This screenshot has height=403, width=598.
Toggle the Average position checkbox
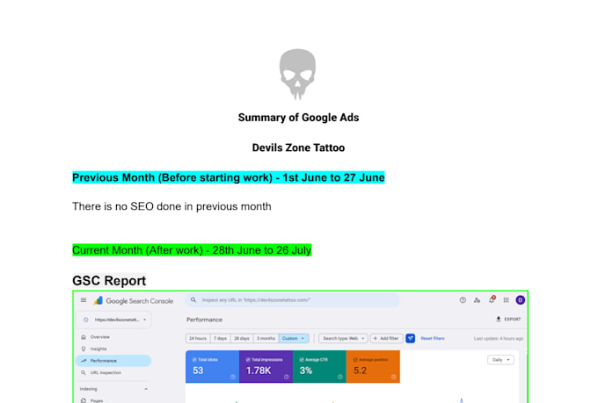355,360
